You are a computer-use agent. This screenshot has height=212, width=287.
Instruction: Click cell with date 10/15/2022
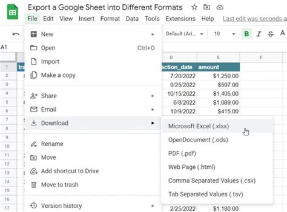pos(179,94)
